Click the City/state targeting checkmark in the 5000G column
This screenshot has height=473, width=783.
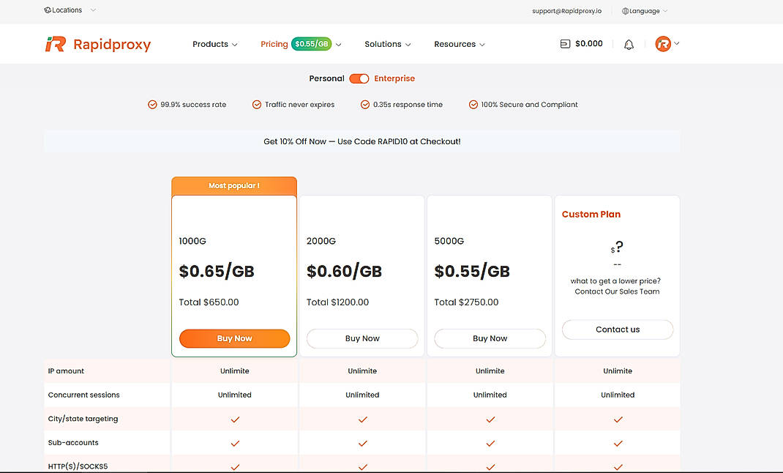click(490, 420)
